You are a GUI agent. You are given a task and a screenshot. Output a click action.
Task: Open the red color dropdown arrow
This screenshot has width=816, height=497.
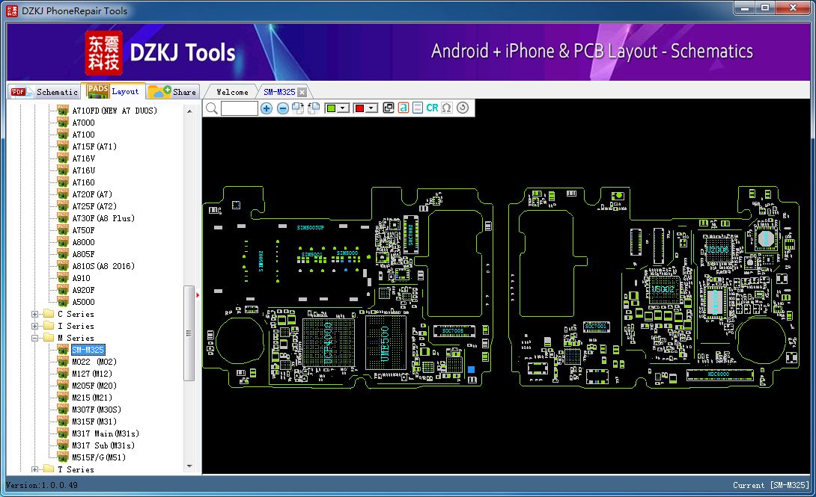pyautogui.click(x=371, y=108)
